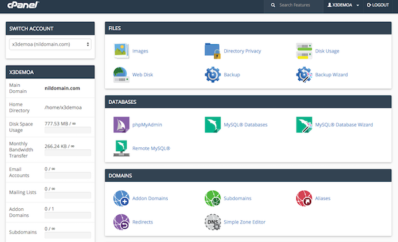Open the Aliases link
The height and width of the screenshot is (242, 398).
(322, 198)
